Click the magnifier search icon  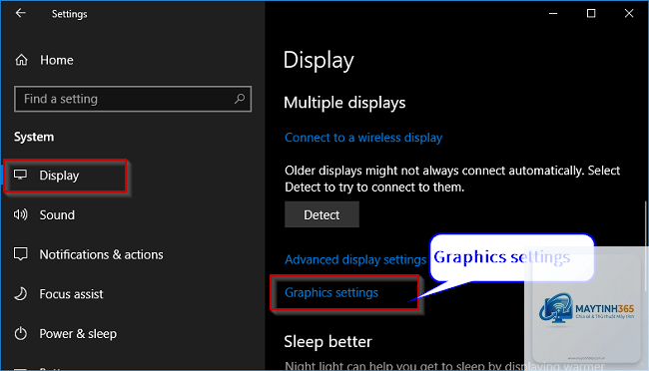click(240, 99)
